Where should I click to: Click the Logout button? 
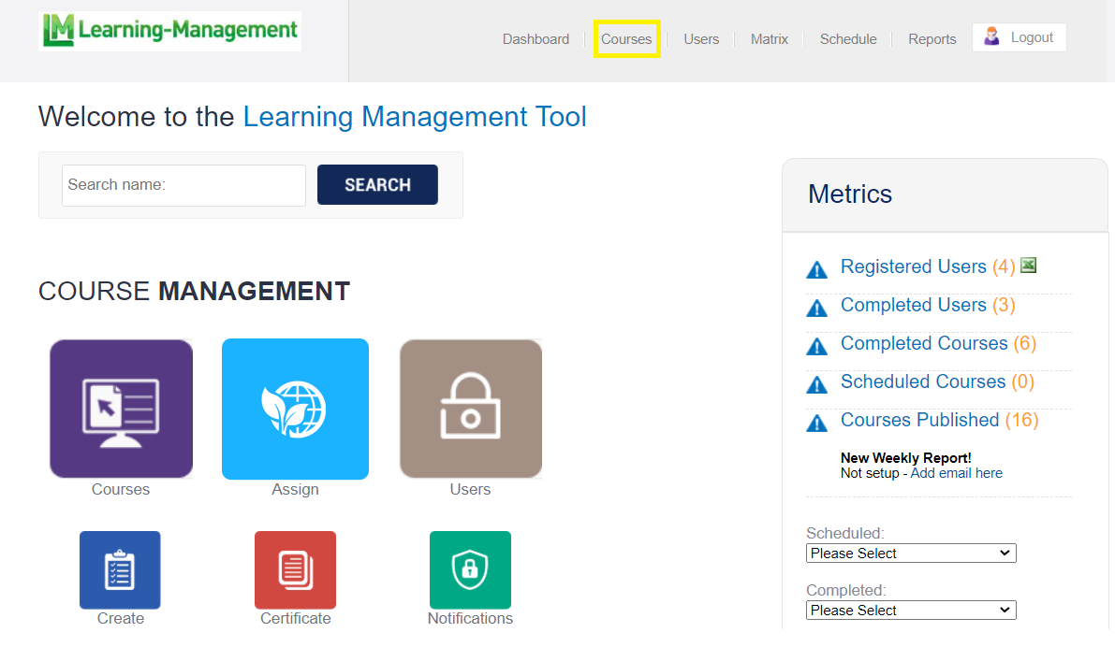click(1019, 37)
